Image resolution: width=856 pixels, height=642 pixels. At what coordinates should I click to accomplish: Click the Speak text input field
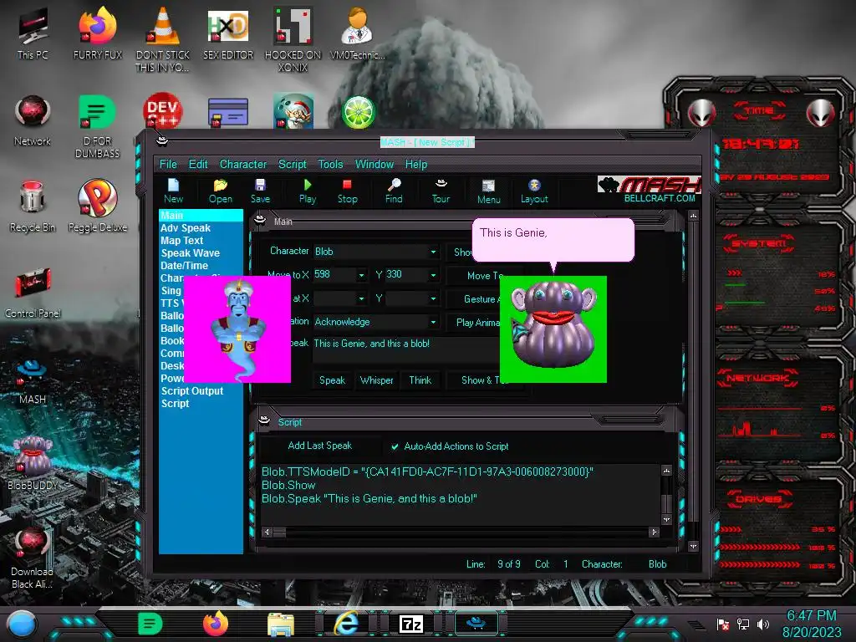pos(407,349)
